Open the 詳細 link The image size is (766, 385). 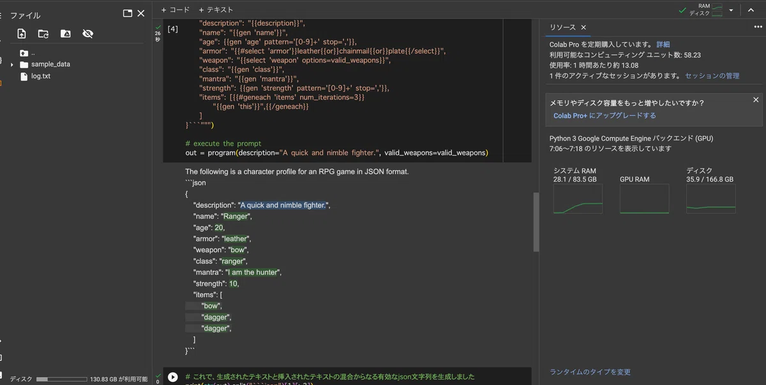[663, 45]
